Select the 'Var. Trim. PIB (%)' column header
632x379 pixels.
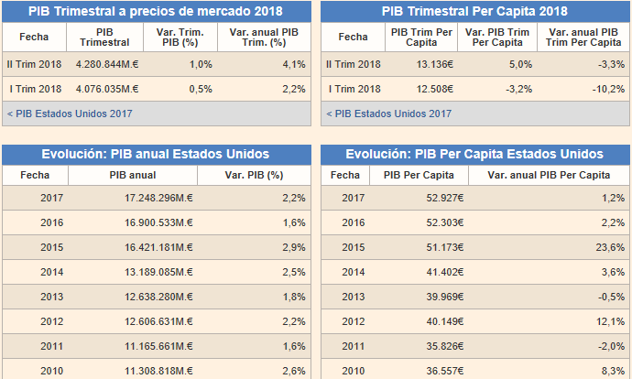tap(180, 37)
